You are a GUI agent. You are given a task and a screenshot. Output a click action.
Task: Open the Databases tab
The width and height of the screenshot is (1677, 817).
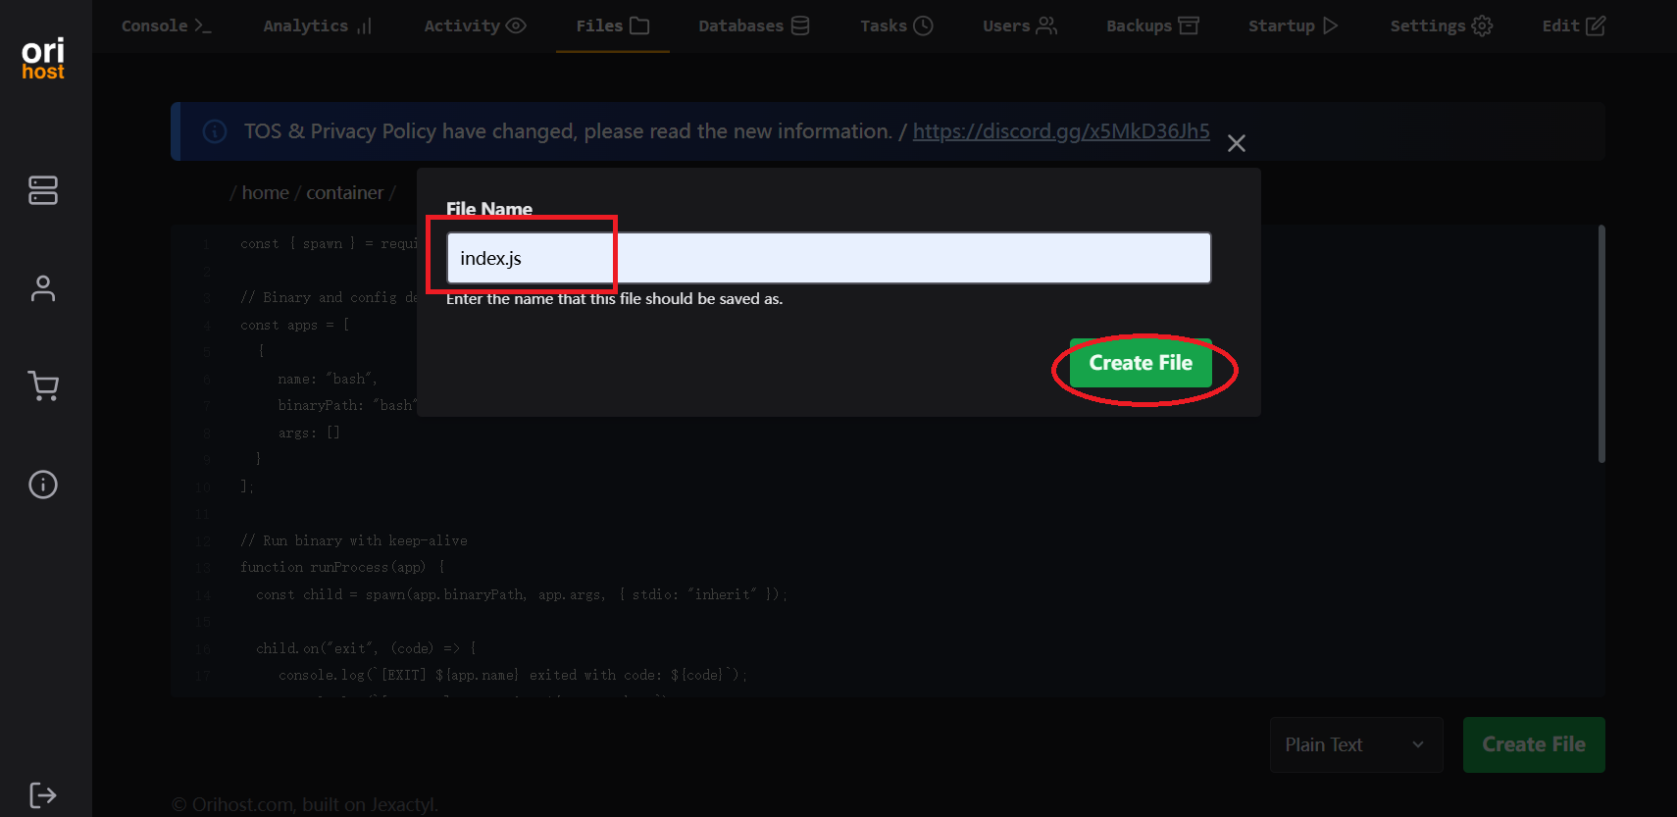753,26
